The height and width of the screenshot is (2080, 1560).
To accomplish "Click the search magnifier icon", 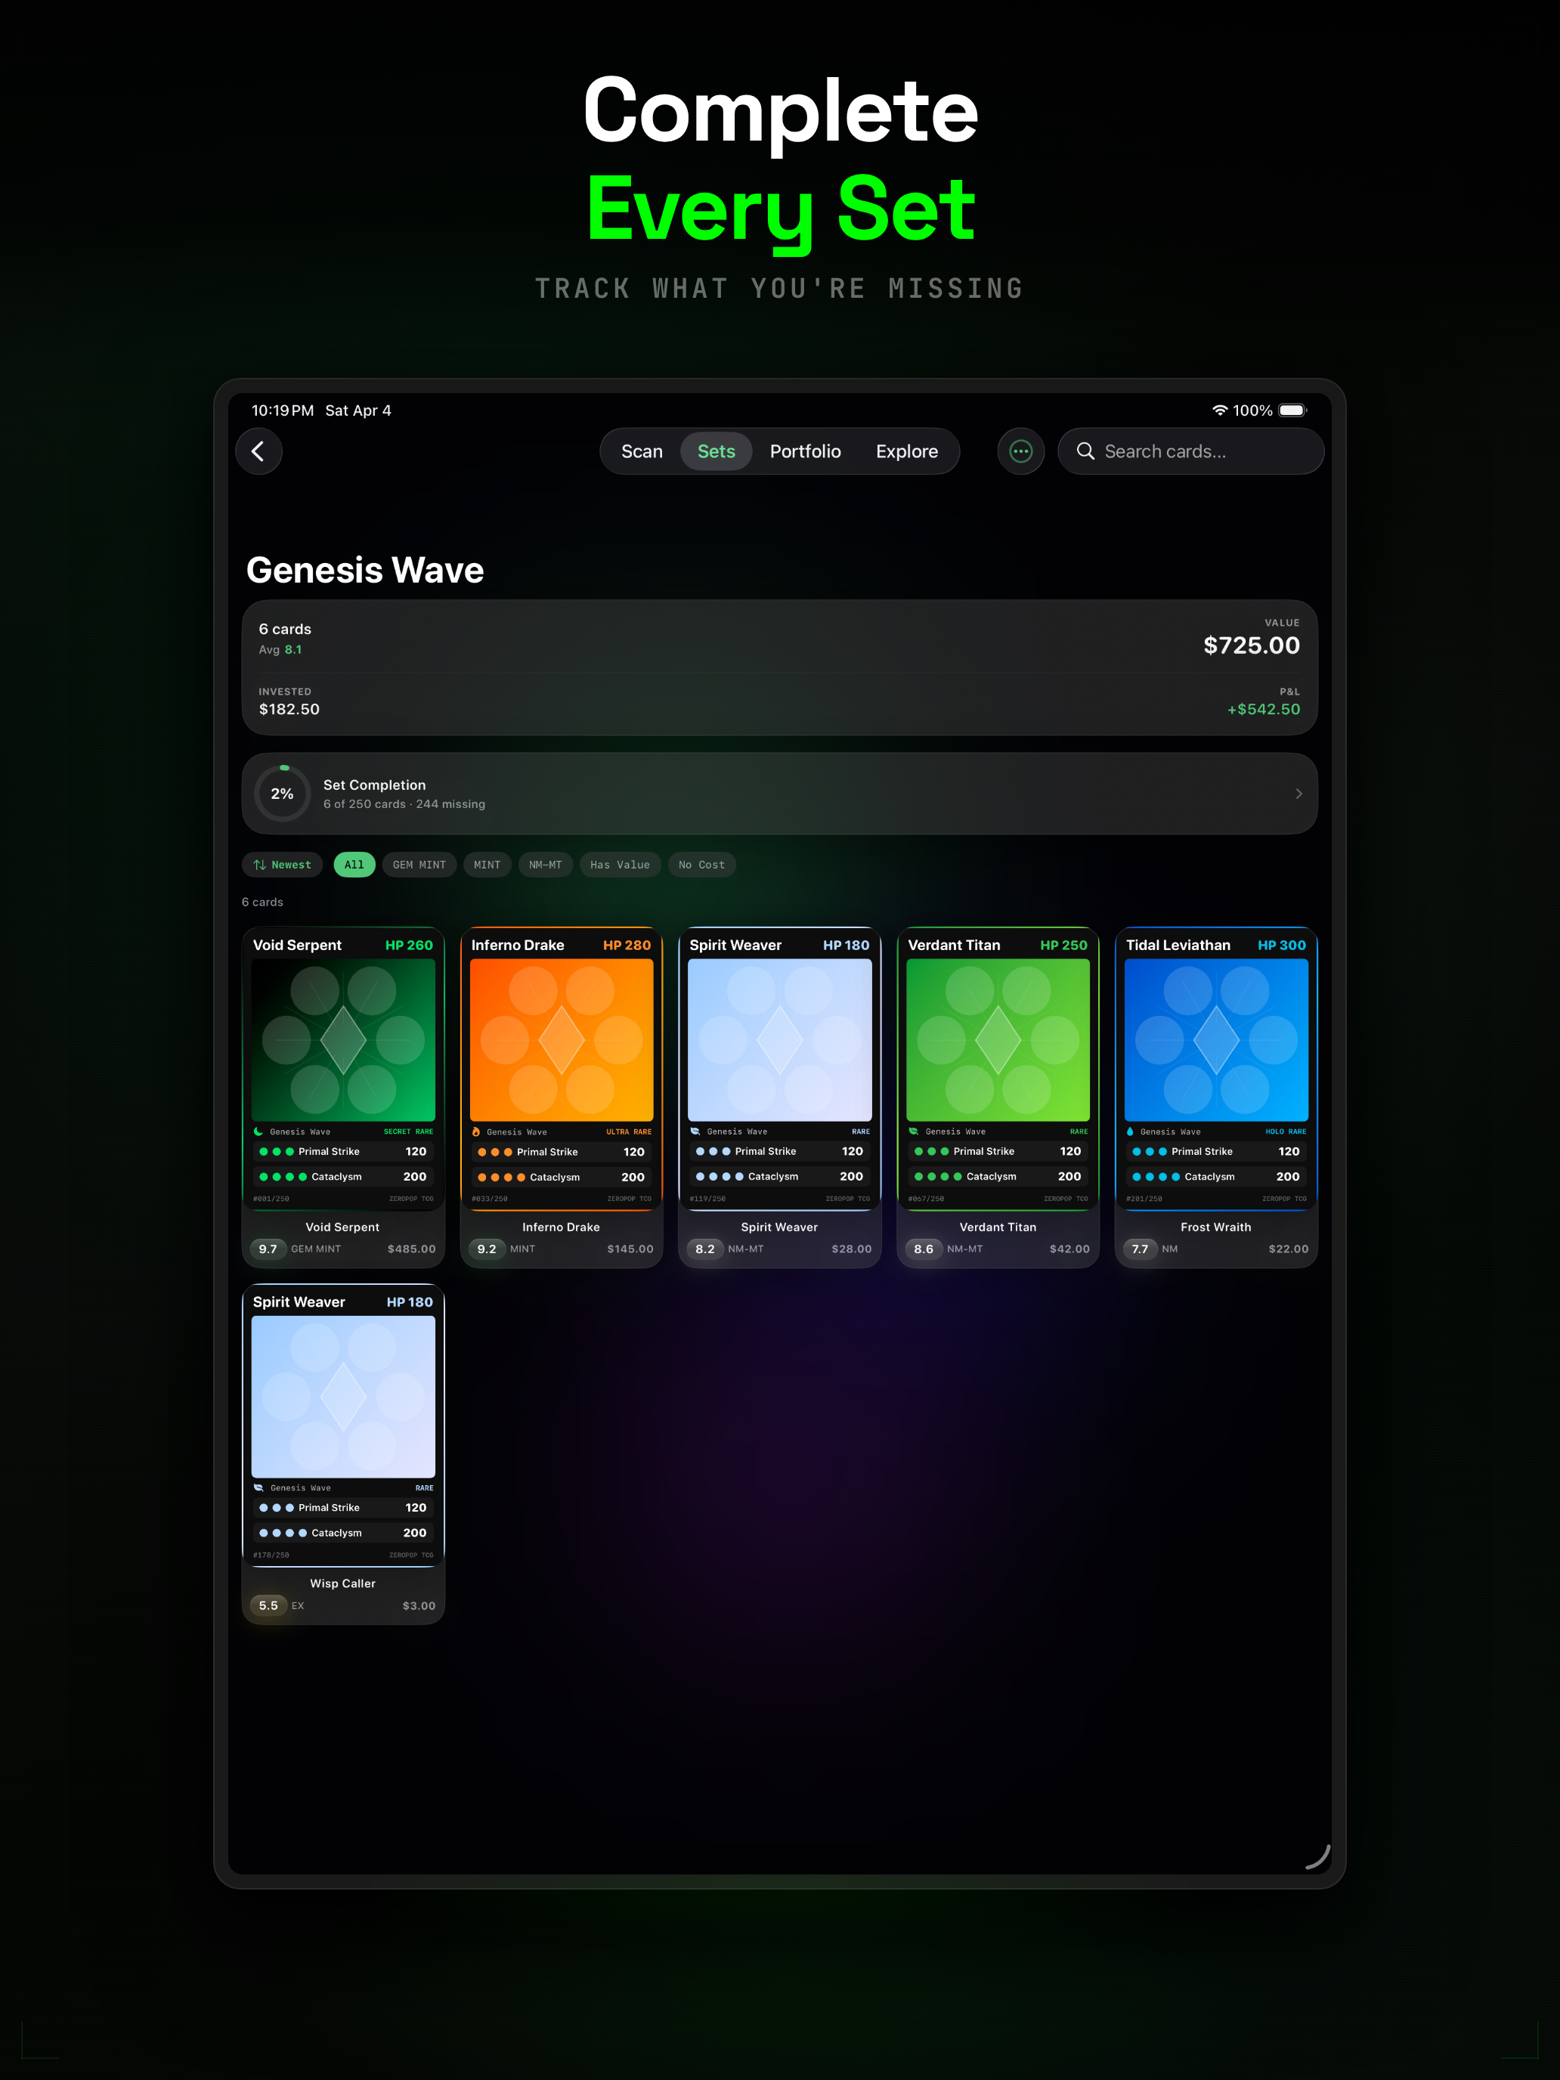I will tap(1085, 451).
